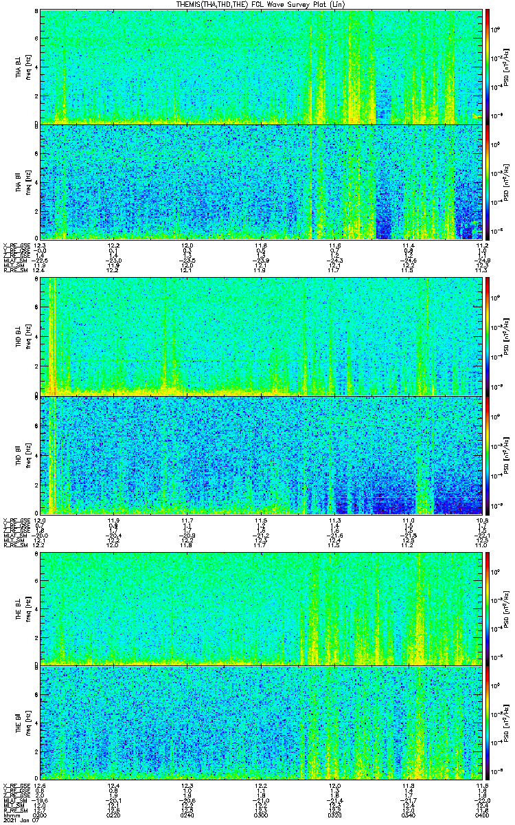Click the THE B⊥ PSD color bar
This screenshot has height=825, width=515.
(488, 608)
